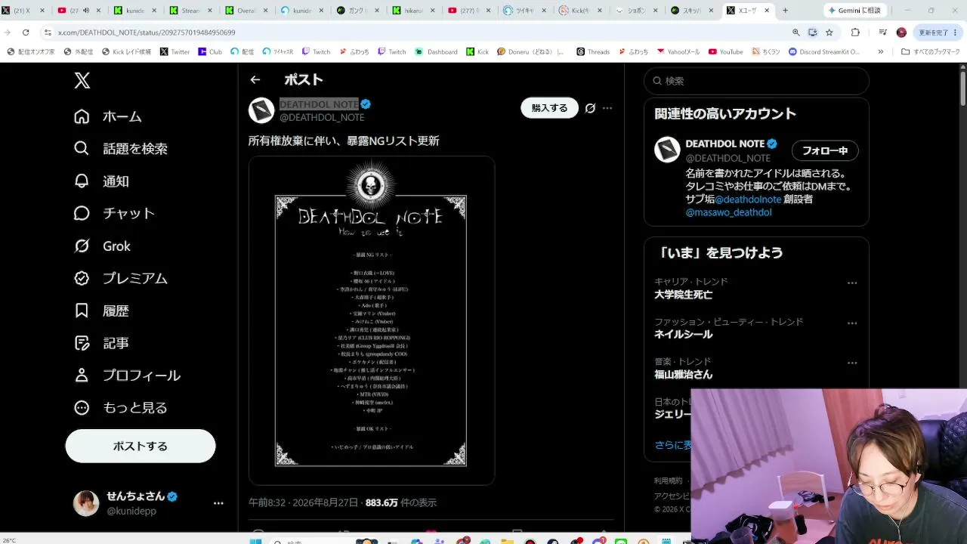The width and height of the screenshot is (967, 544).
Task: Click the DEATHDOL NOTE avatar on the post
Action: pyautogui.click(x=261, y=110)
